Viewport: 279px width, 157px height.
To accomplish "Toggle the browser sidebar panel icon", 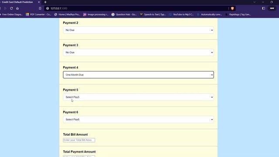I will pyautogui.click(x=263, y=8).
